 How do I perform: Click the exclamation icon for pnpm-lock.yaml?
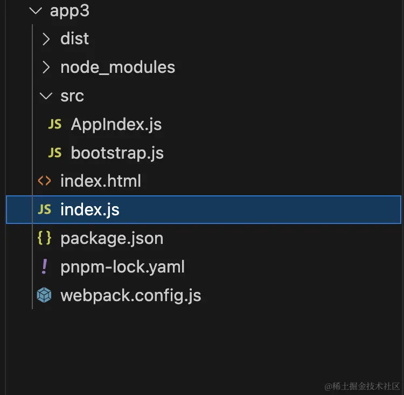[x=44, y=267]
